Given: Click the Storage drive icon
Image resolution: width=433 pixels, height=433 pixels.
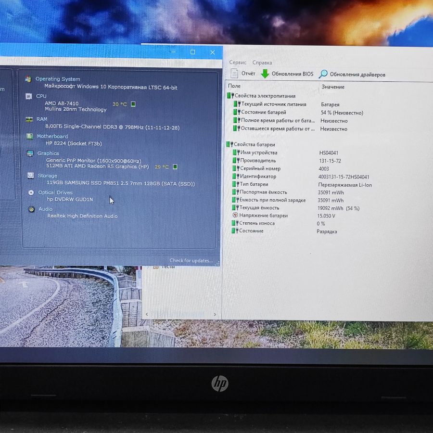Looking at the screenshot, I should pos(30,176).
